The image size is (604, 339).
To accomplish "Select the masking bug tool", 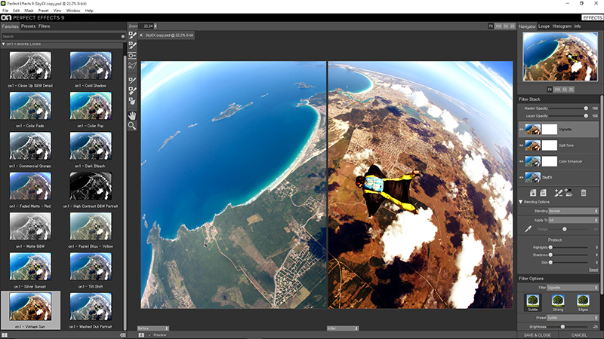I will click(x=132, y=56).
